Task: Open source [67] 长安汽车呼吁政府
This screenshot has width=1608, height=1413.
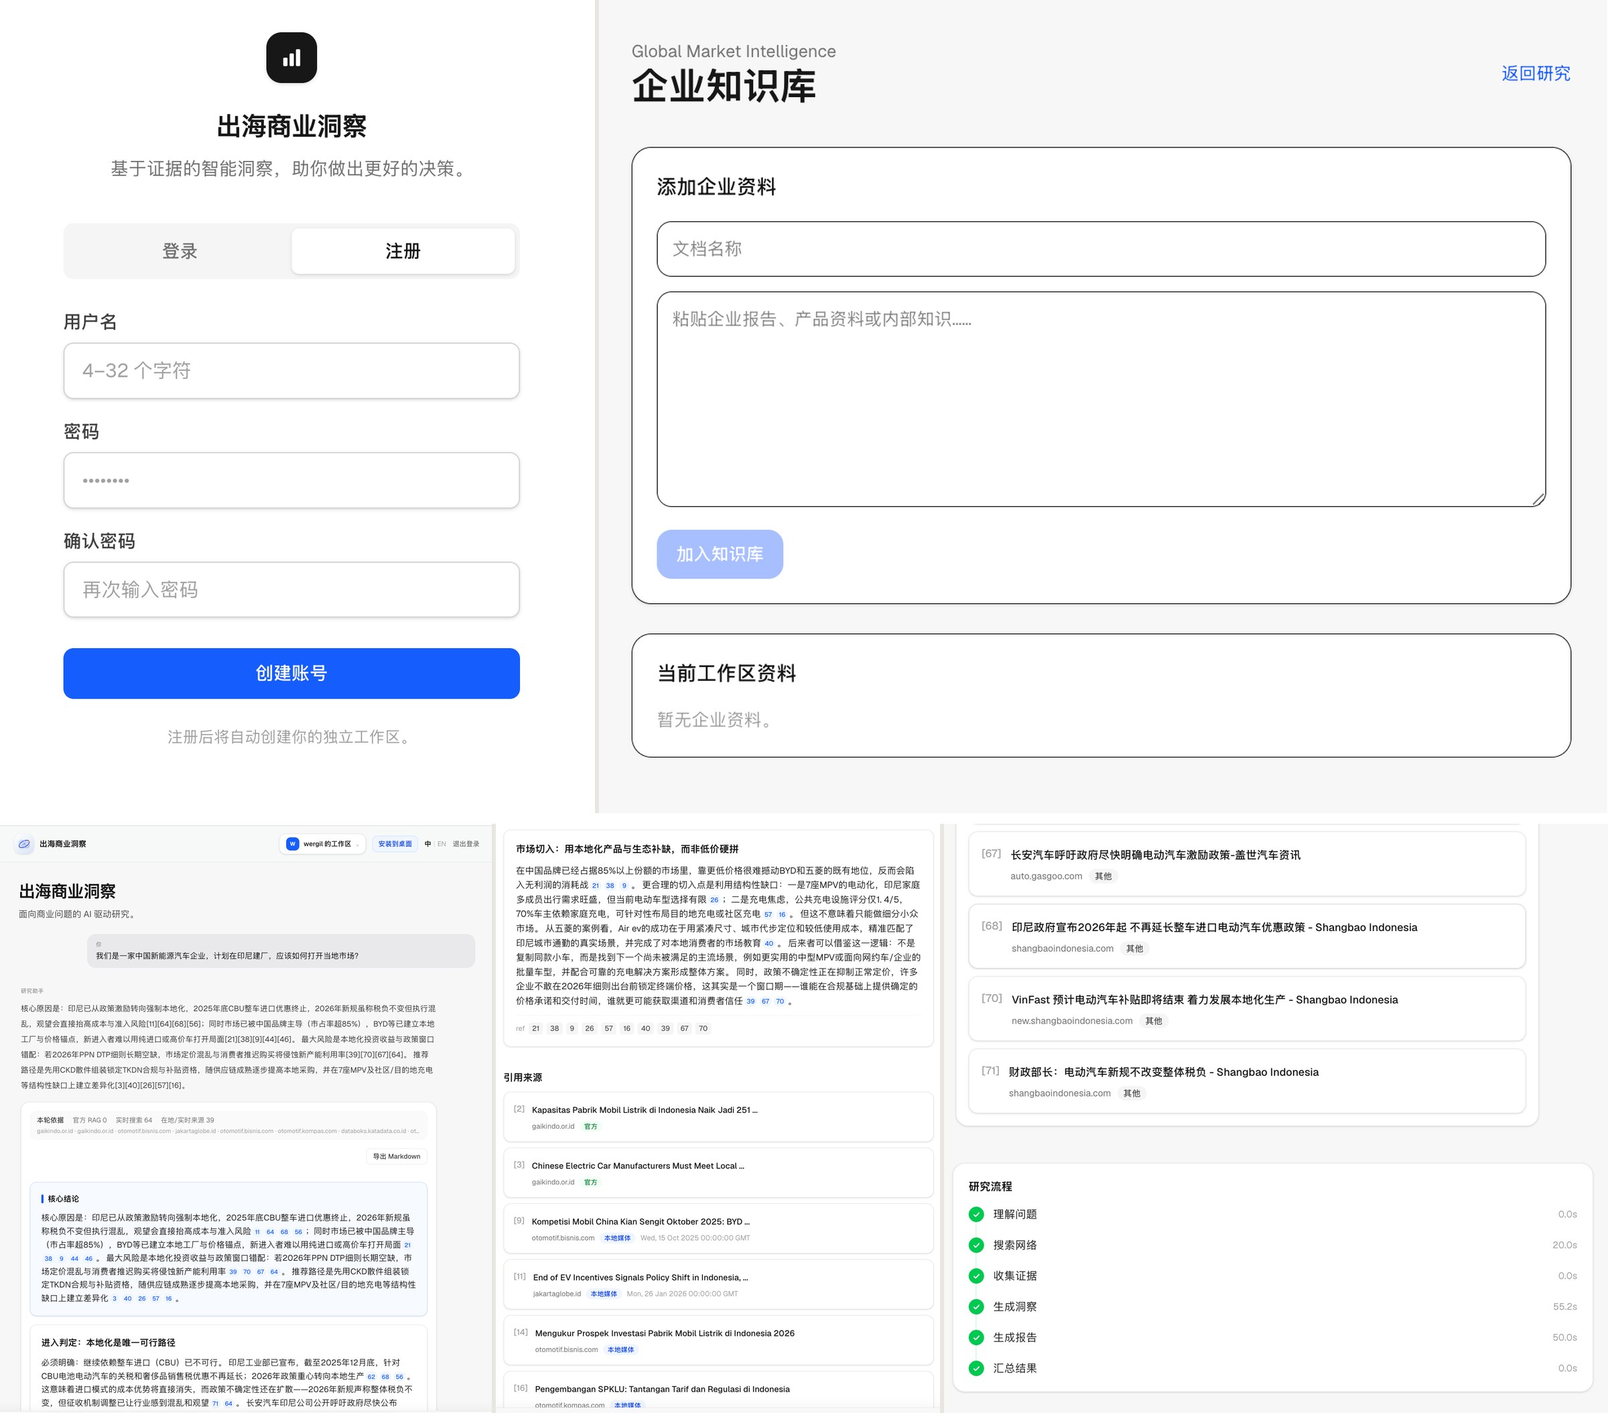Action: click(1247, 863)
